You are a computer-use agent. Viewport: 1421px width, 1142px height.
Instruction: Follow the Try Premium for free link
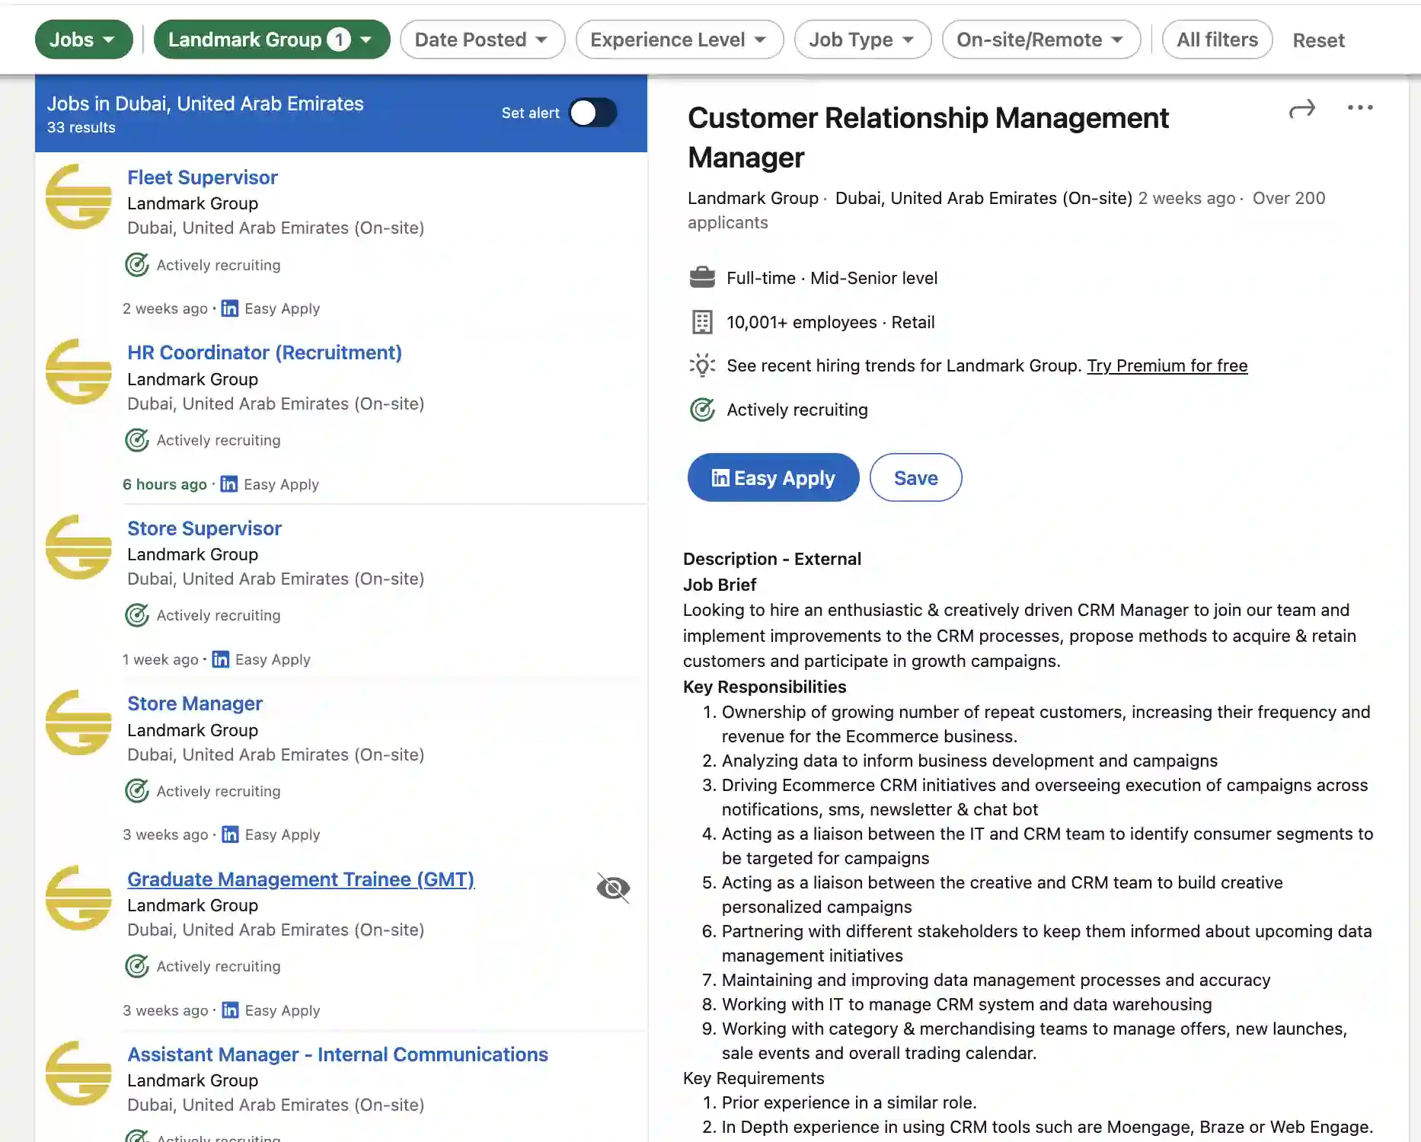[x=1167, y=366]
